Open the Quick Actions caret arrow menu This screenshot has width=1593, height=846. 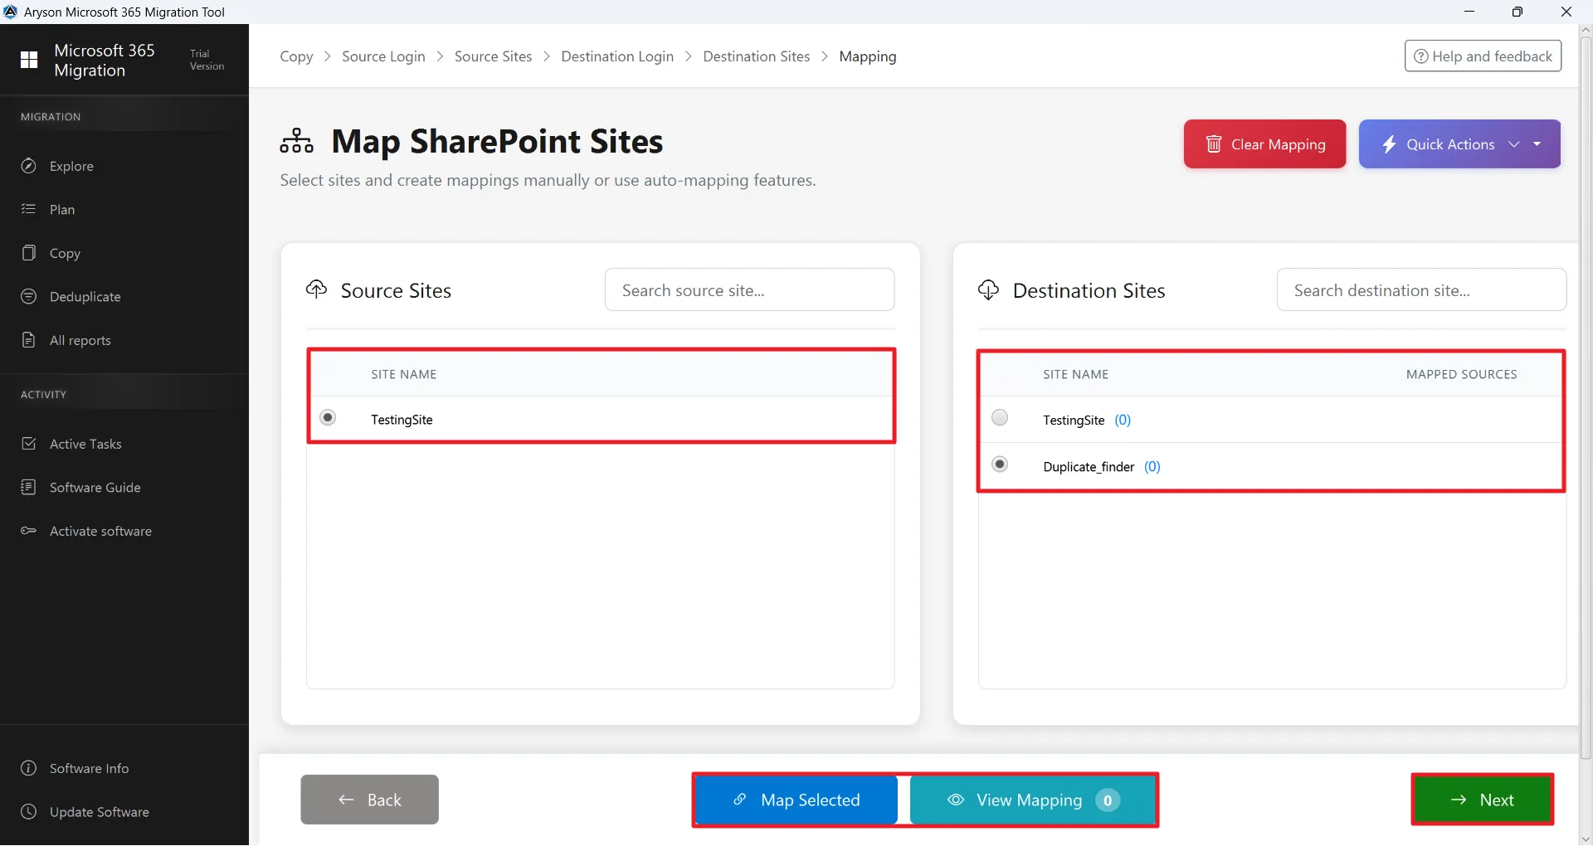point(1537,144)
